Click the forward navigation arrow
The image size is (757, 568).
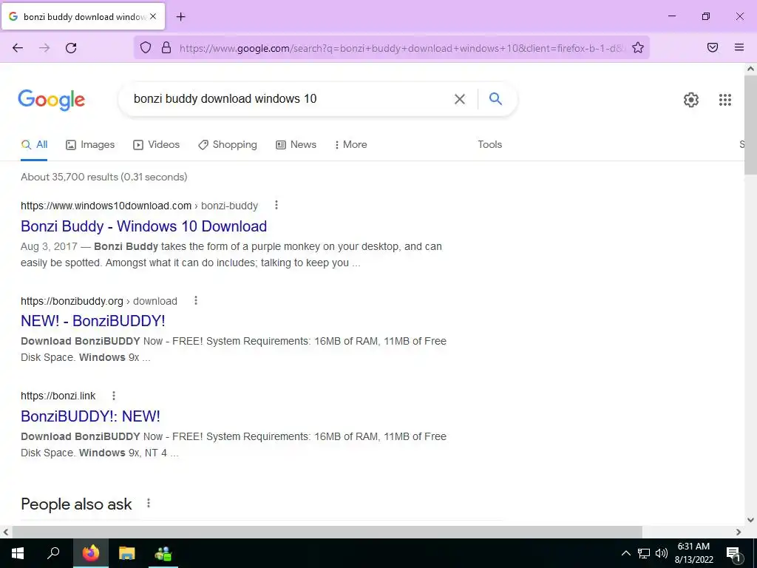tap(44, 48)
